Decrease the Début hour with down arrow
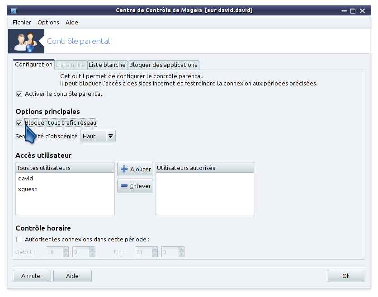 click(66, 255)
